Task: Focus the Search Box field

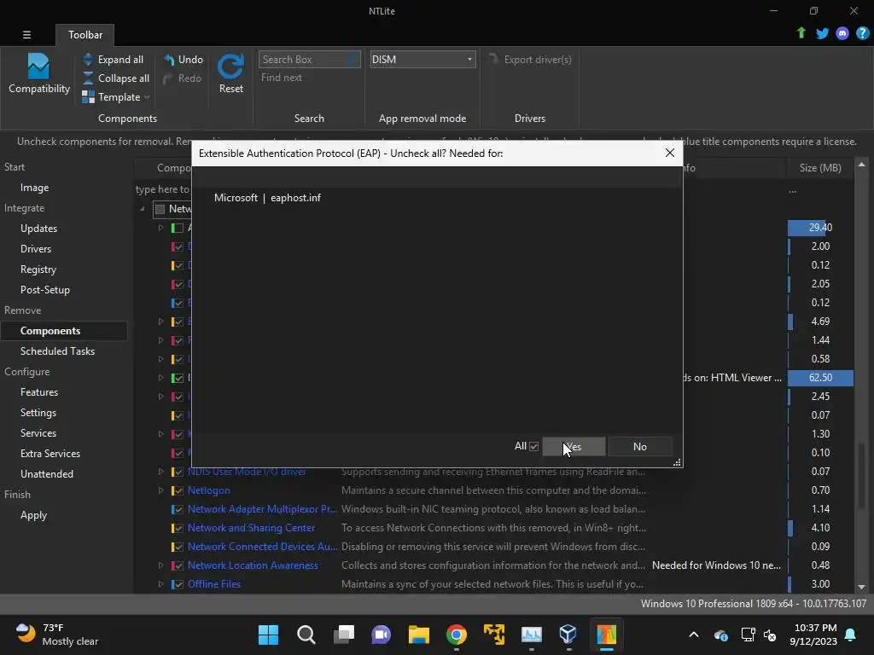Action: pyautogui.click(x=309, y=60)
